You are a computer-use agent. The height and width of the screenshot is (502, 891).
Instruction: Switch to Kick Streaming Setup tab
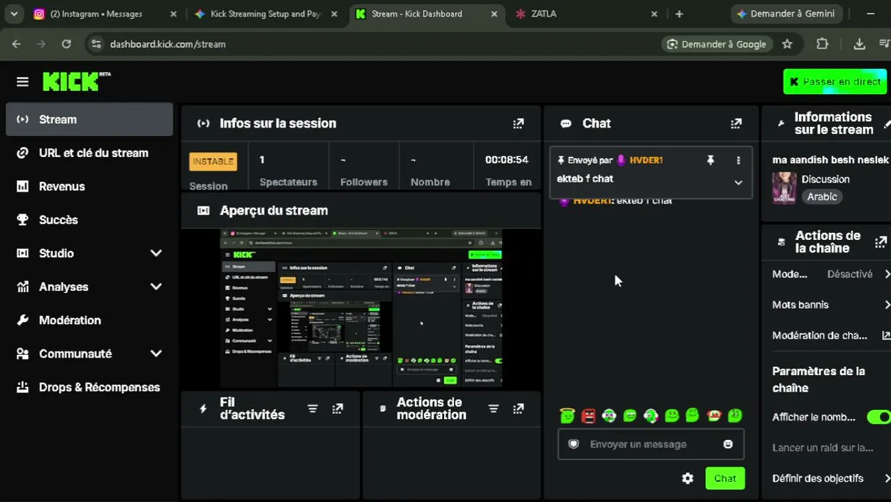tap(266, 14)
